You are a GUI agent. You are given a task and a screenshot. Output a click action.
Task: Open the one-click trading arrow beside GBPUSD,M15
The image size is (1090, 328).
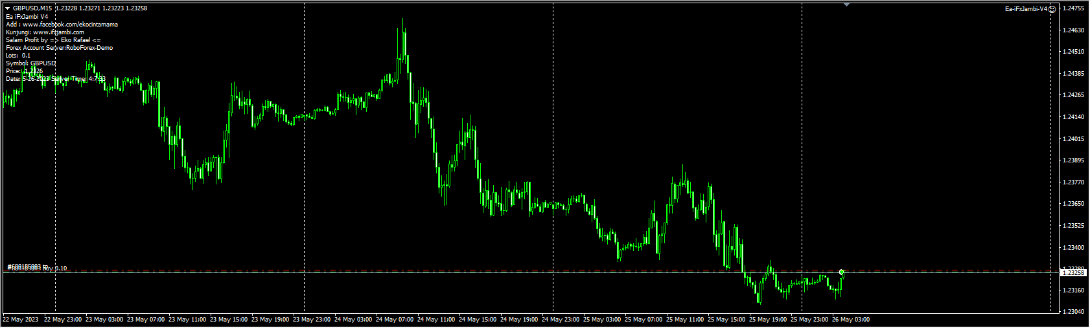(x=8, y=8)
